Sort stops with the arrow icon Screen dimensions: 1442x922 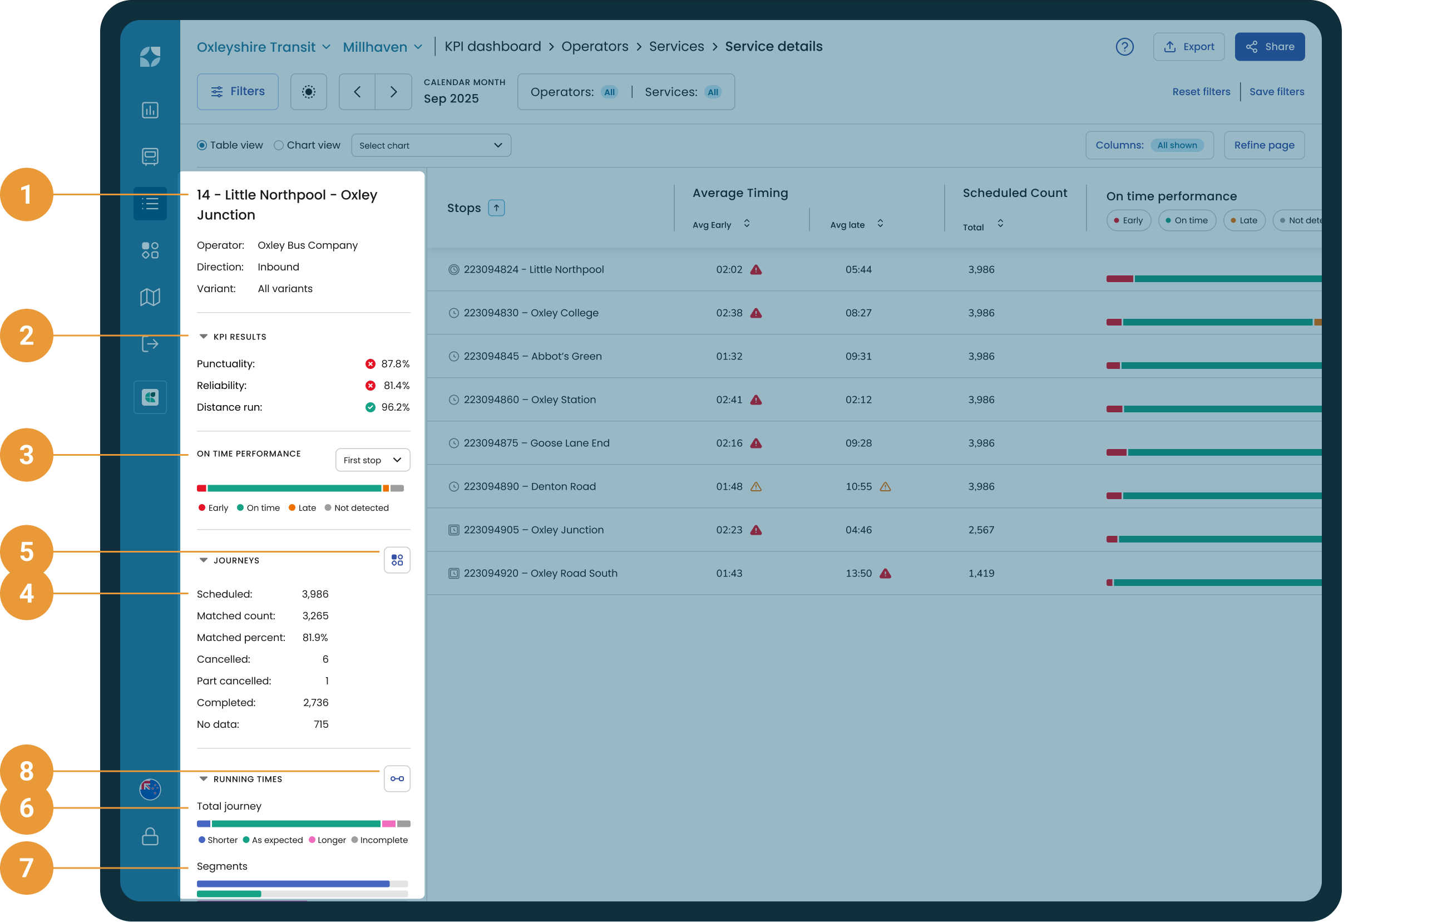click(x=496, y=208)
